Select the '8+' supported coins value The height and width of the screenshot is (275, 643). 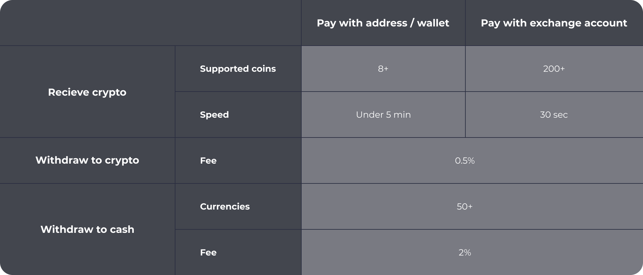(x=383, y=69)
